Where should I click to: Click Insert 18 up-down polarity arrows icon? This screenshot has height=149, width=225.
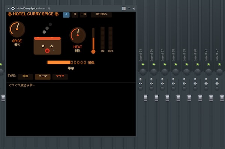[173, 79]
